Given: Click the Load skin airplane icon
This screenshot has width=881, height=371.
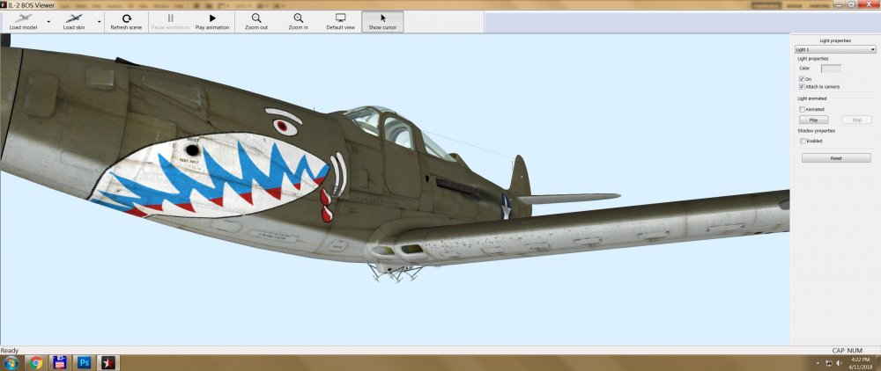Looking at the screenshot, I should [73, 18].
